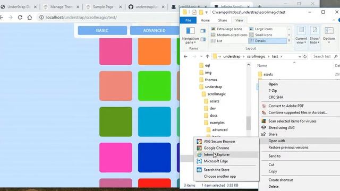Choose Small icons layout

pyautogui.click(x=261, y=35)
